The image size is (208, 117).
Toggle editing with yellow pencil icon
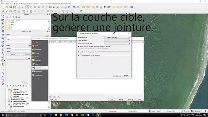(7, 11)
